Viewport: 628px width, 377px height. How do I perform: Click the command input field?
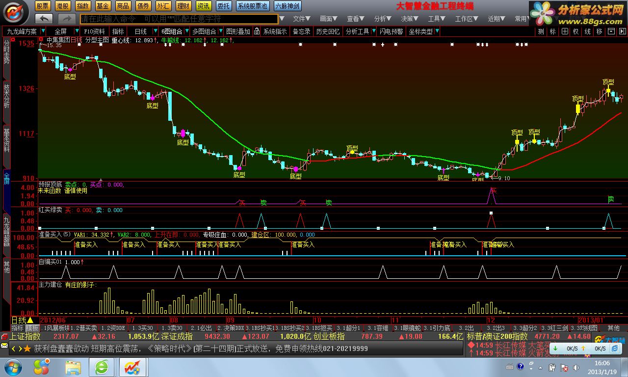click(179, 19)
